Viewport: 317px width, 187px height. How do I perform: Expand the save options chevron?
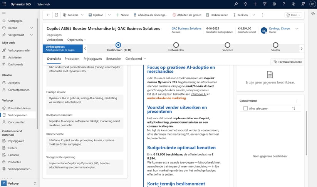(x=109, y=15)
